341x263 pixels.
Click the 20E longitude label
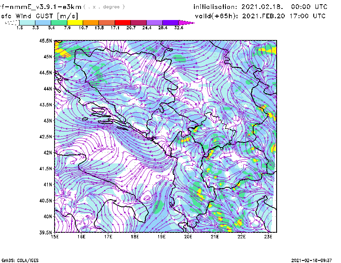(188, 237)
